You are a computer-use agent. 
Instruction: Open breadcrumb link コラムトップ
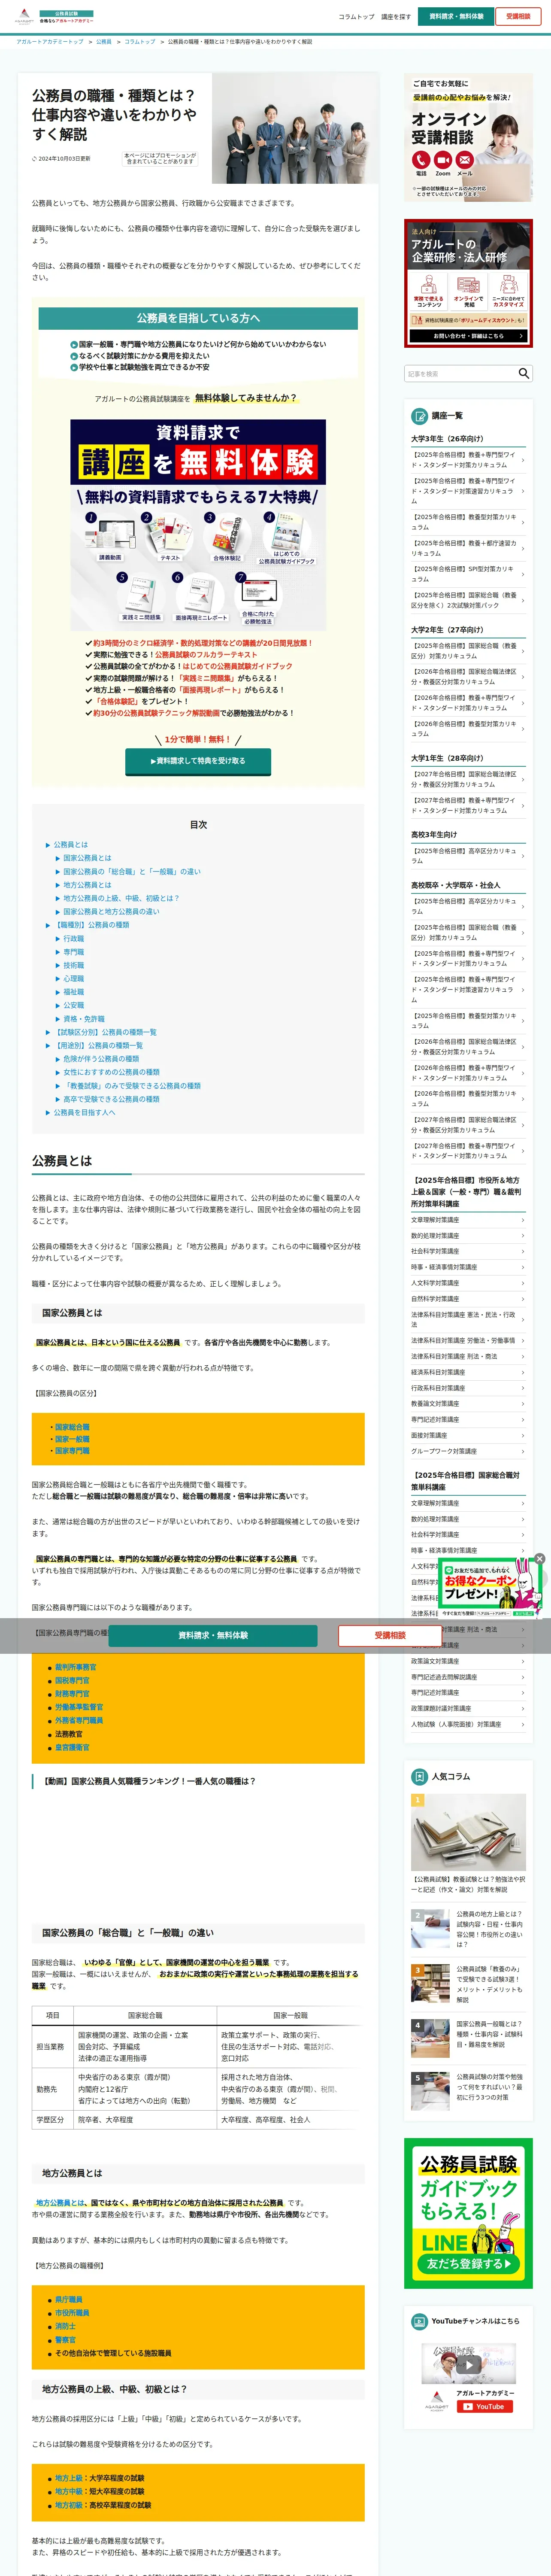140,42
